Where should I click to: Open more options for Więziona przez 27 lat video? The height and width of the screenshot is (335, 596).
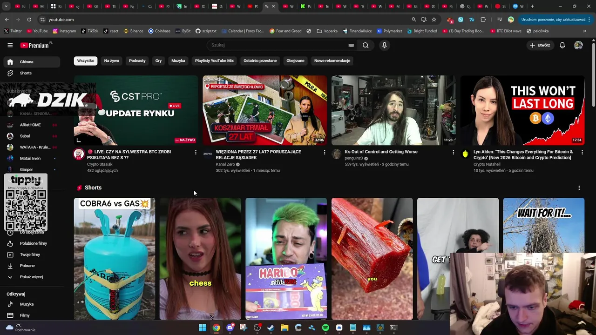[x=325, y=152]
